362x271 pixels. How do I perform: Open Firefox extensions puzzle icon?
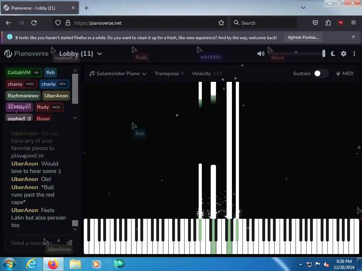tap(328, 23)
